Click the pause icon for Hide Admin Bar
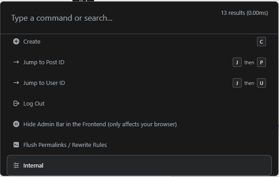 (16, 124)
